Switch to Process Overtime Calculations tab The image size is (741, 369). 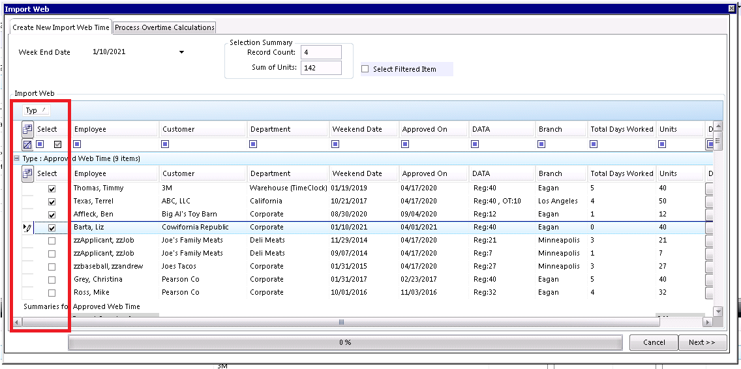coord(164,27)
